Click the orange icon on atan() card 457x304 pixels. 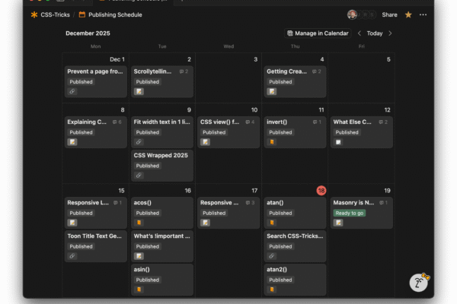point(272,223)
